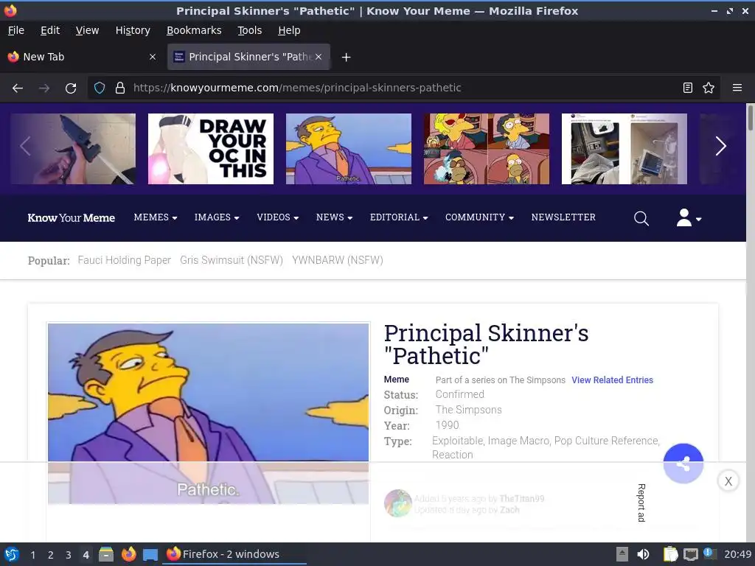Reload the current page

click(71, 88)
